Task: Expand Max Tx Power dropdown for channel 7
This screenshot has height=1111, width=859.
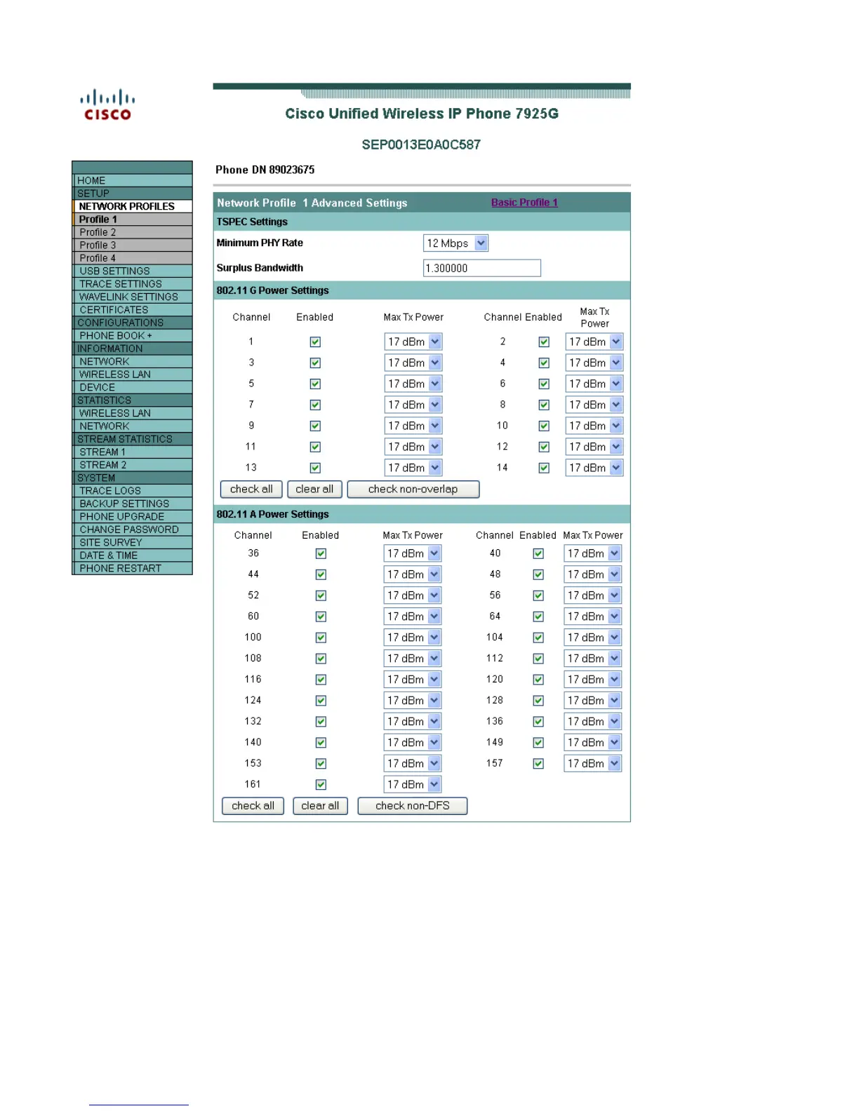Action: pyautogui.click(x=413, y=405)
